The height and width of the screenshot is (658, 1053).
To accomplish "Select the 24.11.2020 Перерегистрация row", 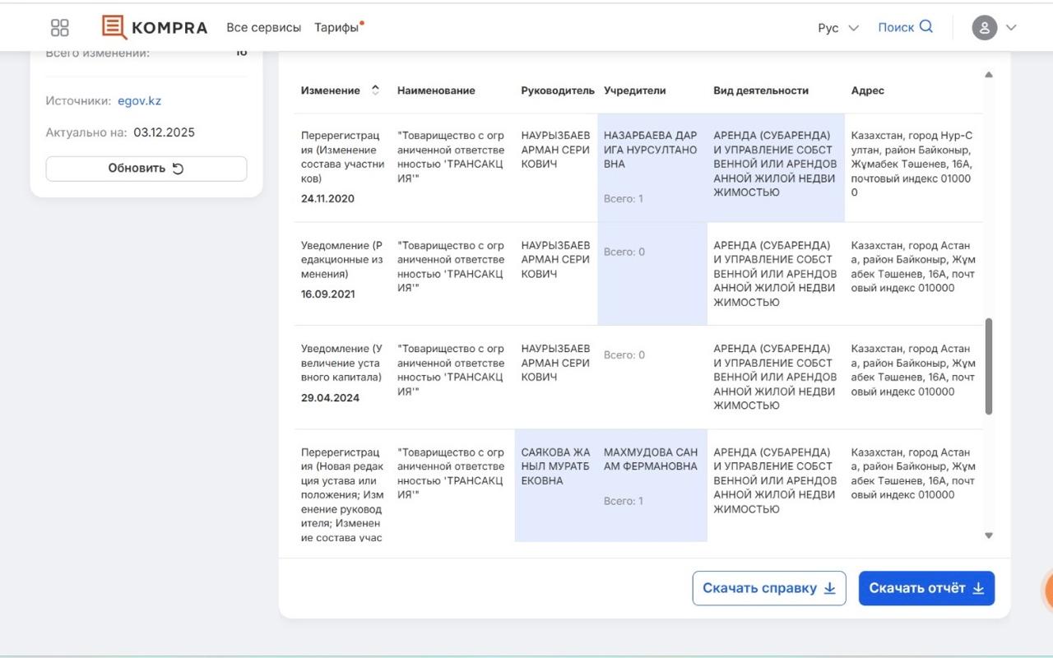I will (342, 164).
